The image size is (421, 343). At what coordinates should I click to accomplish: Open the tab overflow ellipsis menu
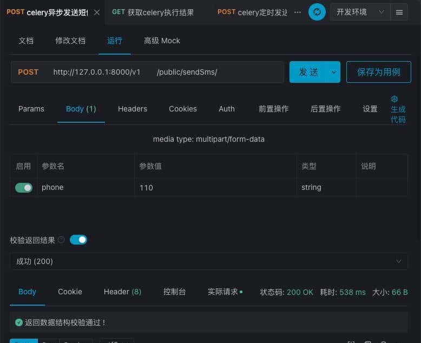[x=298, y=12]
